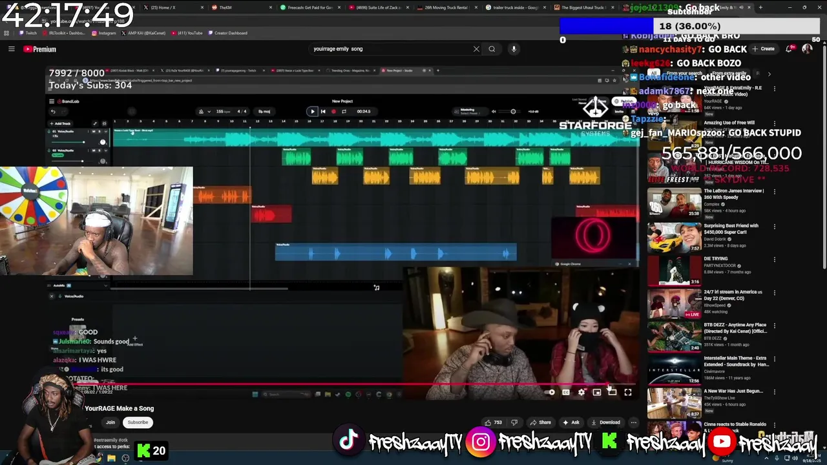Viewport: 827px width, 465px height.
Task: Switch the player to miniplayer
Action: [x=597, y=392]
